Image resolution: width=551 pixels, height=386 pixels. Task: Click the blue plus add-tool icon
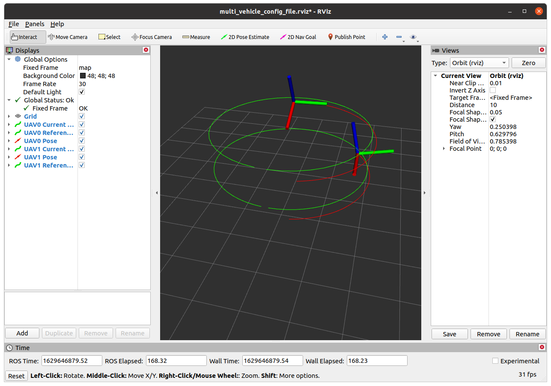point(385,37)
